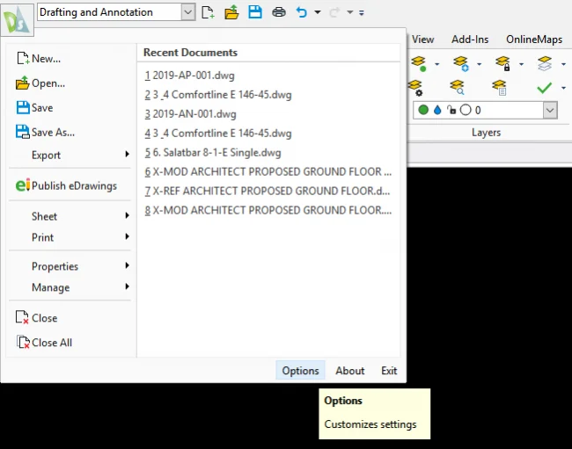This screenshot has width=572, height=449.
Task: Switch to the Add-Ins ribbon tab
Action: pos(470,40)
